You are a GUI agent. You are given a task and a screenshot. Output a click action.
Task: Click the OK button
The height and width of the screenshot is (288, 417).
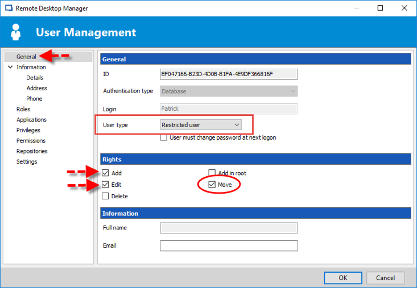(x=343, y=278)
